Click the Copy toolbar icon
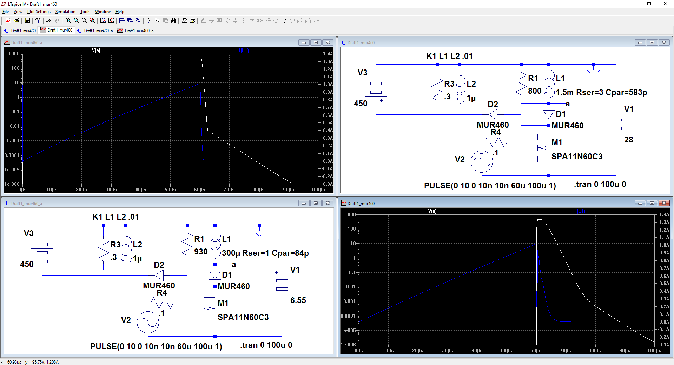Viewport: 674px width, 365px height. point(157,21)
